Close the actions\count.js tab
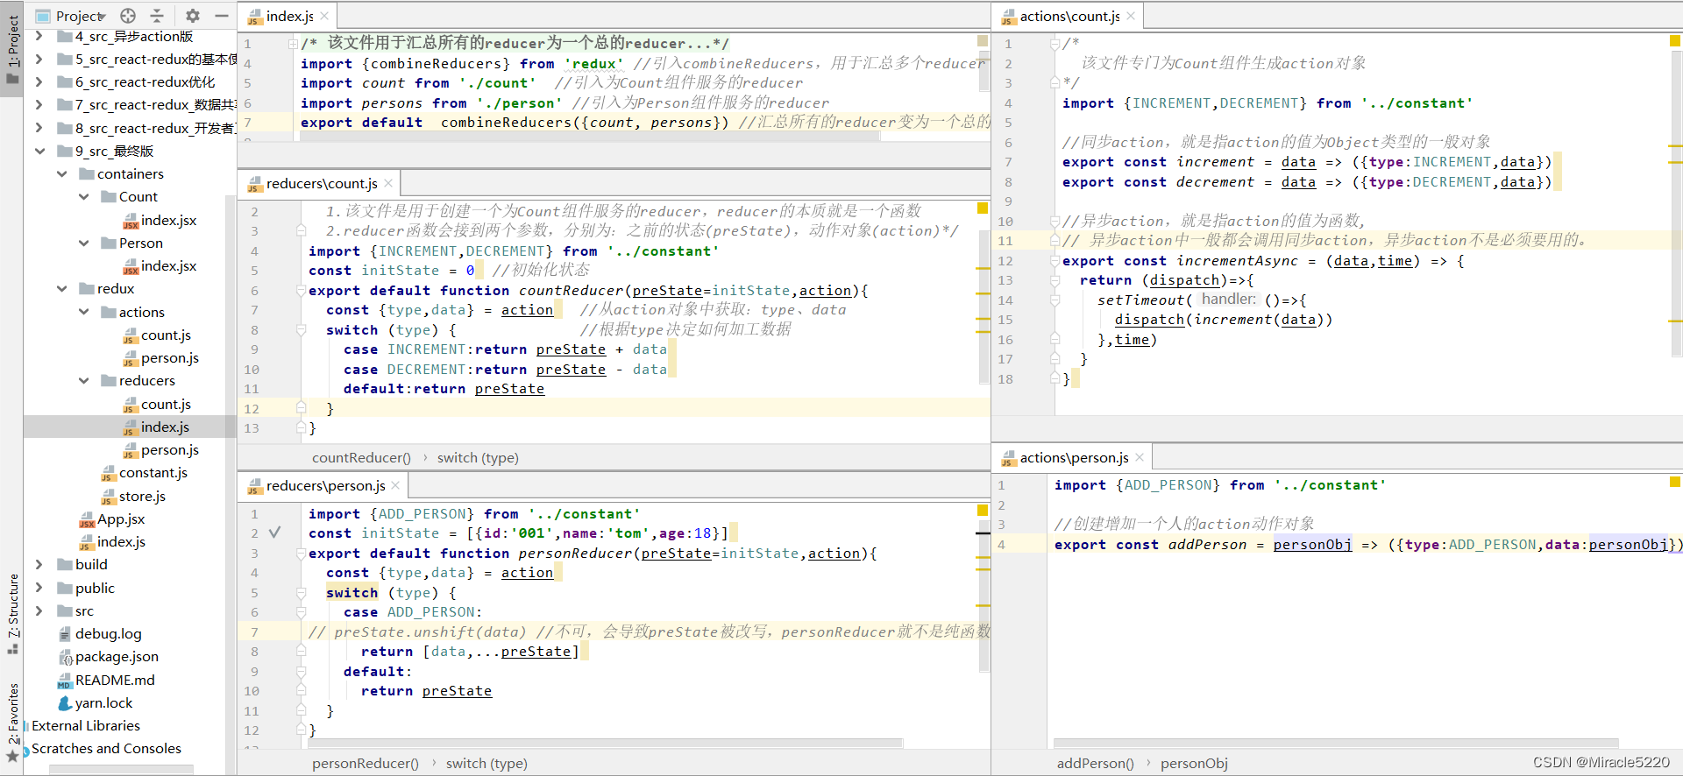1683x776 pixels. 1131,16
